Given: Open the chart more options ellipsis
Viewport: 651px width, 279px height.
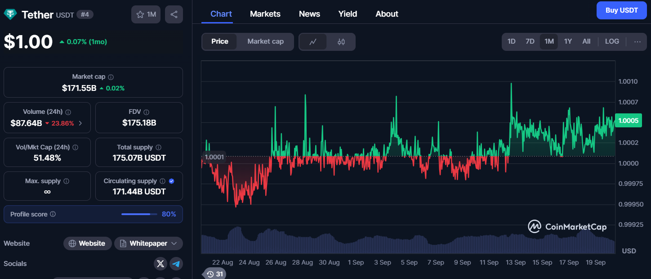Looking at the screenshot, I should click(x=638, y=41).
